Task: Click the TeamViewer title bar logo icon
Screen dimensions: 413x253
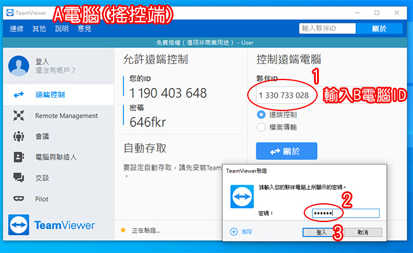Action: pos(10,13)
